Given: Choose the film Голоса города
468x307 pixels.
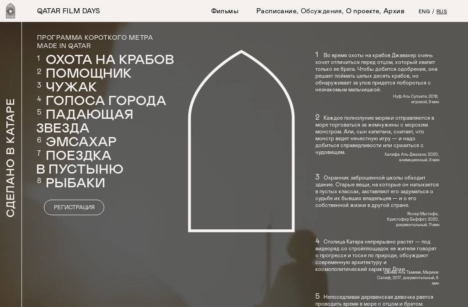Looking at the screenshot, I should 106,101.
